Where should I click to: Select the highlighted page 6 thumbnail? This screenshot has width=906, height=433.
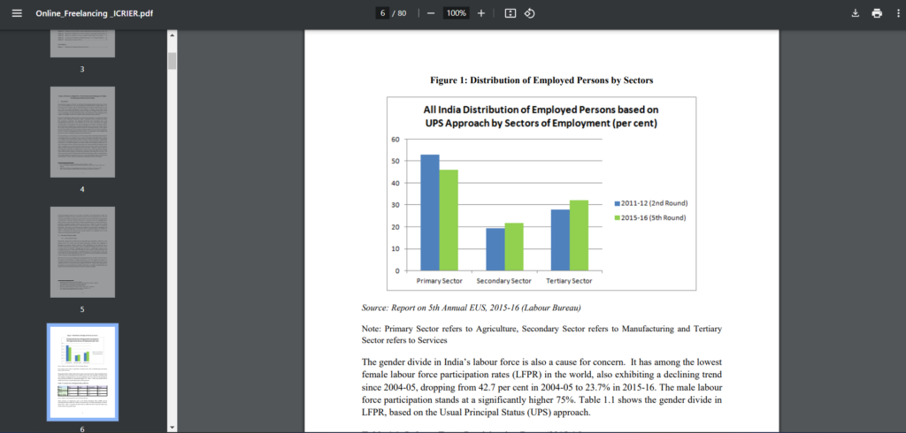pyautogui.click(x=82, y=372)
